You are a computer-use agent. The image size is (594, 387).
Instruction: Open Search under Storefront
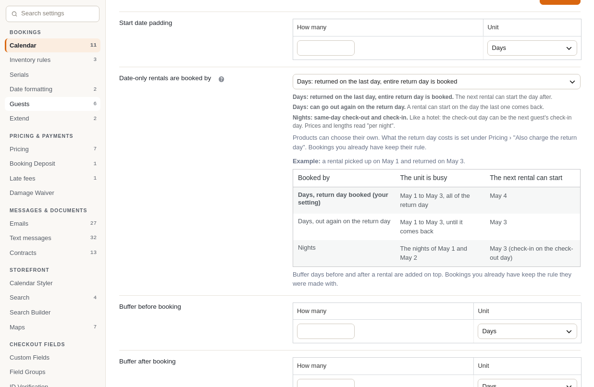coord(53,297)
